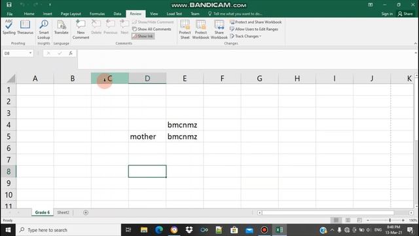Switch to Normal view in status bar
419x236 pixels.
pyautogui.click(x=336, y=220)
